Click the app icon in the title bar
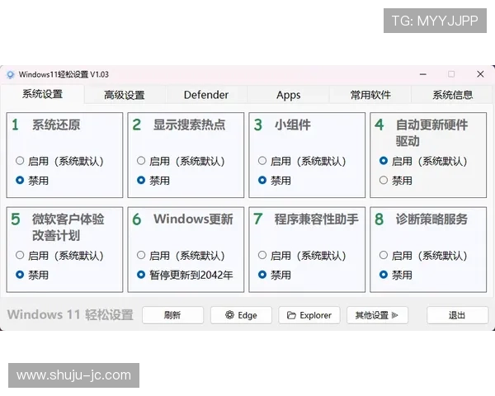495x396 pixels. point(10,75)
